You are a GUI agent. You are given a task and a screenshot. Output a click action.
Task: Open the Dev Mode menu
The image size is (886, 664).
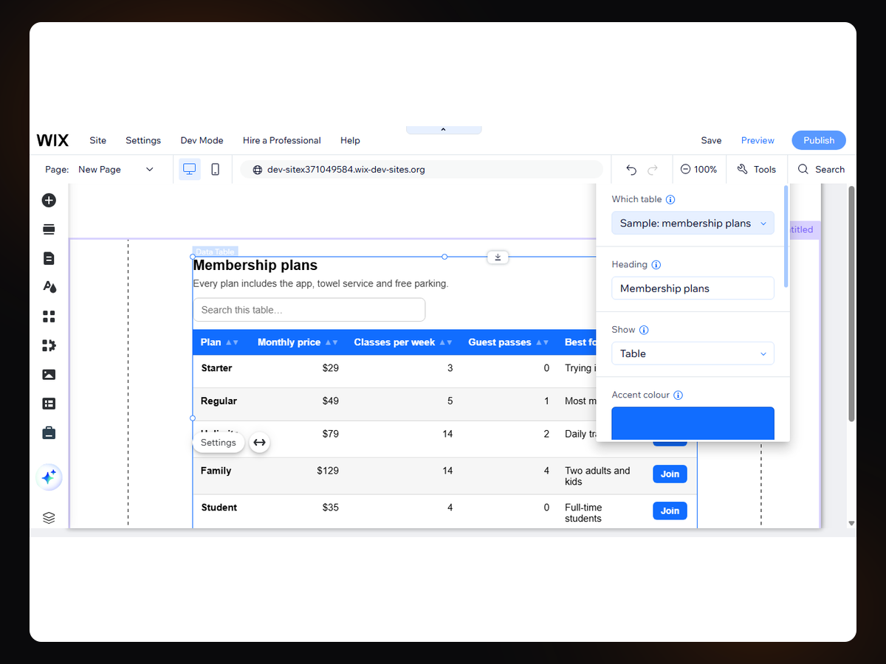pos(202,140)
